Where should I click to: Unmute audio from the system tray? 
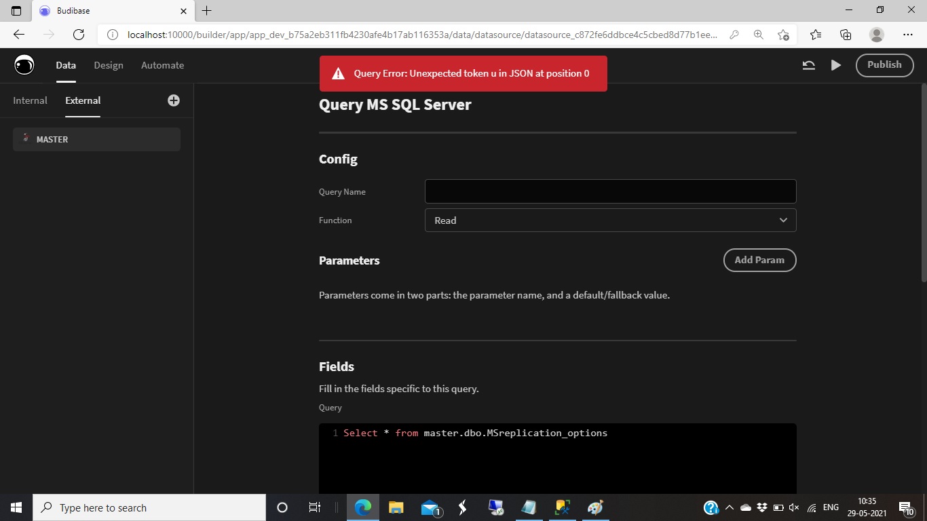pyautogui.click(x=794, y=507)
